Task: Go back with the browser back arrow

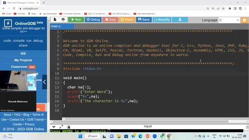Action: [4, 9]
